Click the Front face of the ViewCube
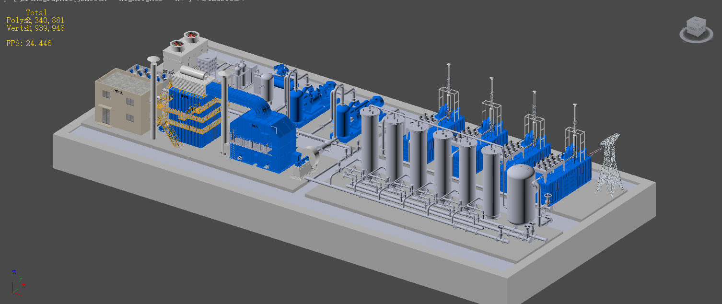 [693, 30]
